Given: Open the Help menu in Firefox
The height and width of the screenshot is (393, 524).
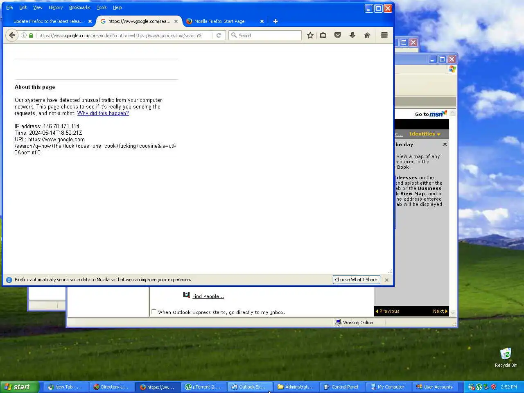Looking at the screenshot, I should (117, 7).
